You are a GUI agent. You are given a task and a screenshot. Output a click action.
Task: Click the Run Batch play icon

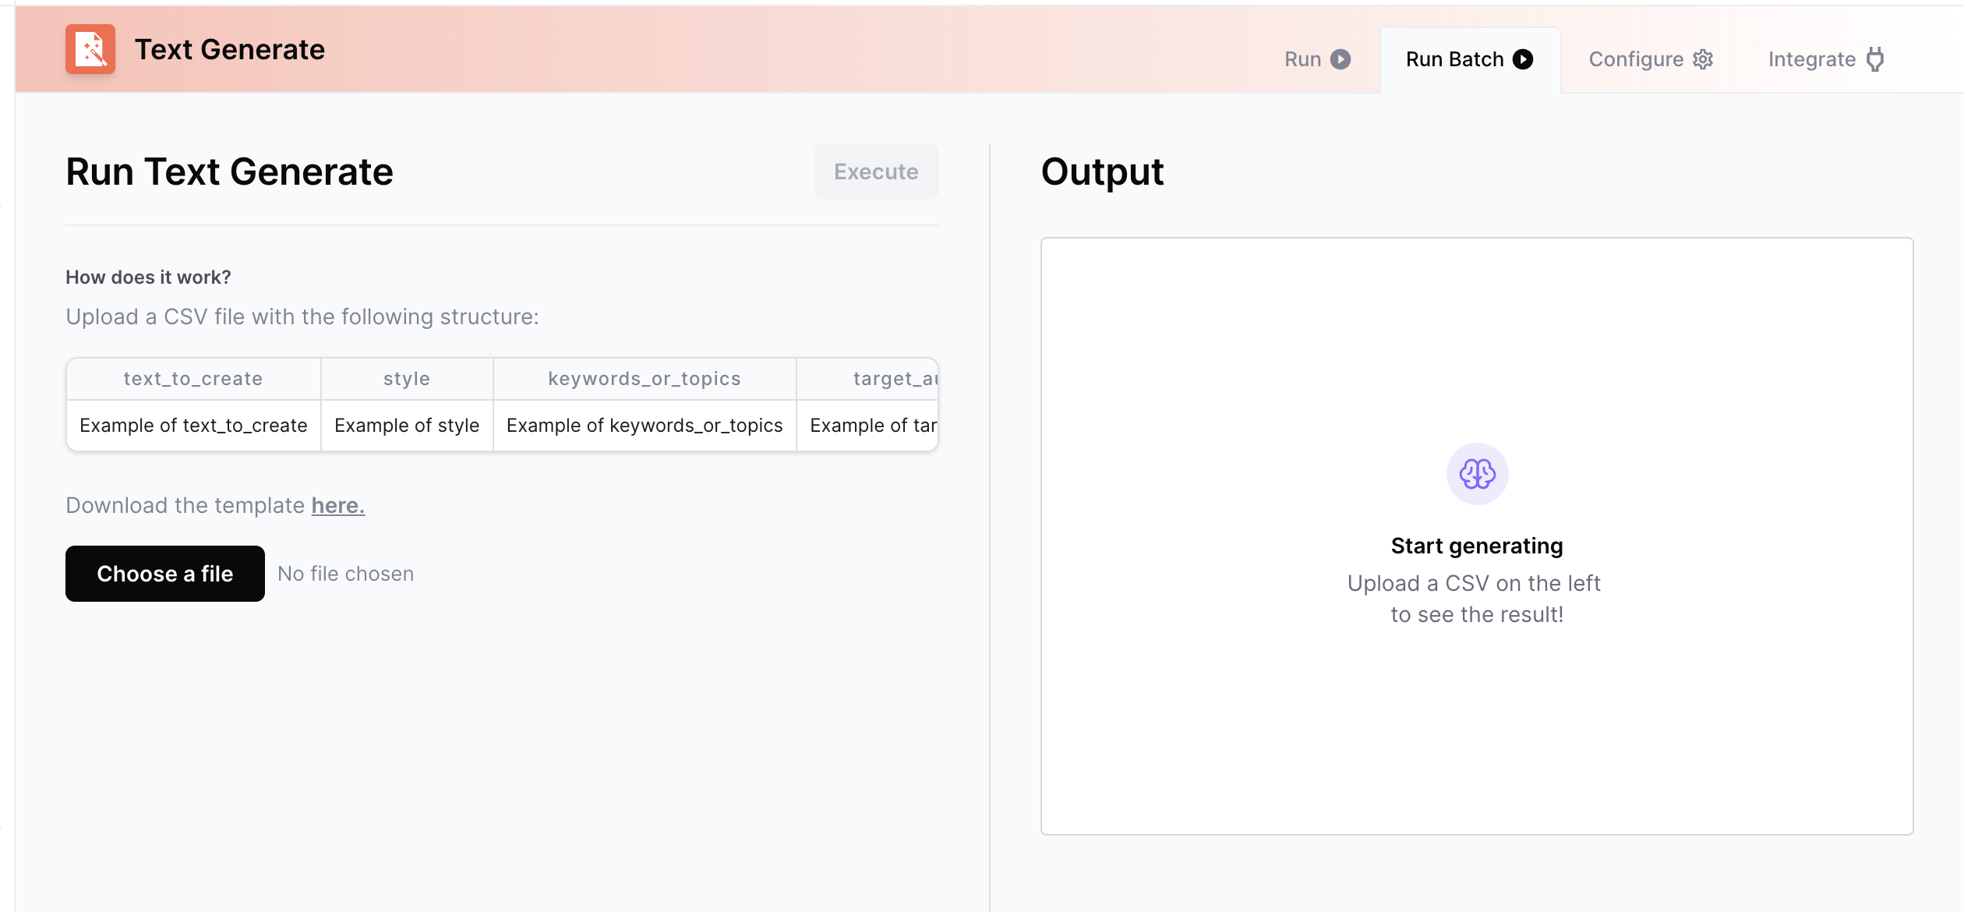coord(1523,59)
